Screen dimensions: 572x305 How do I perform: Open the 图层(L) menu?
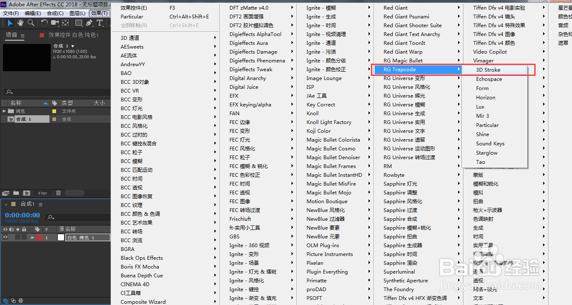click(77, 13)
